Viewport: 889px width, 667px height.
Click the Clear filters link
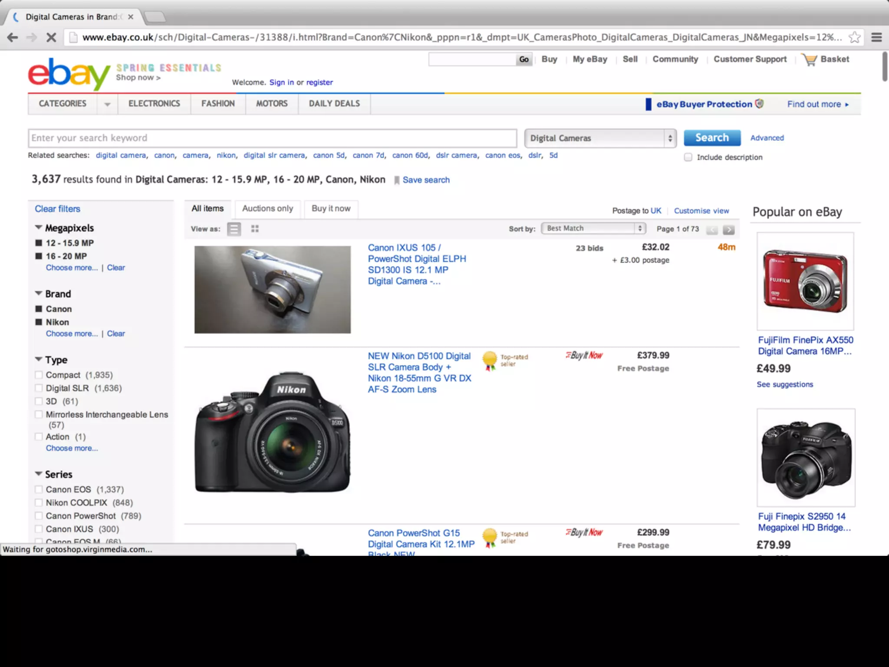(x=57, y=209)
